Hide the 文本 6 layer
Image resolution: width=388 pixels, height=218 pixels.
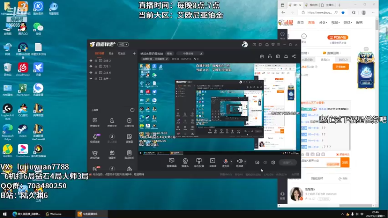pyautogui.click(x=91, y=72)
